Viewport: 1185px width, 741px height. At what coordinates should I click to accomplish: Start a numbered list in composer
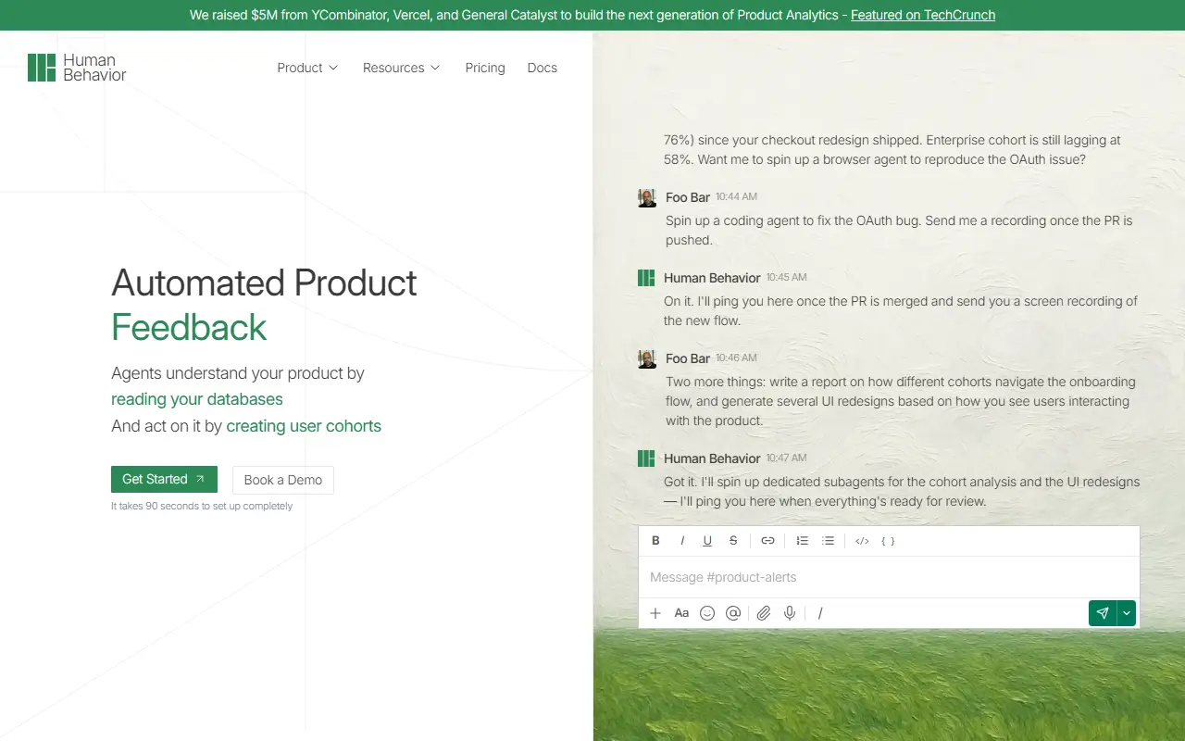coord(803,541)
